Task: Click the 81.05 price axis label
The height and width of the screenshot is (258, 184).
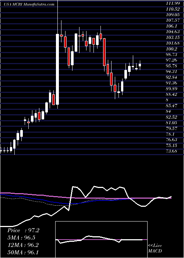Action: (x=172, y=123)
